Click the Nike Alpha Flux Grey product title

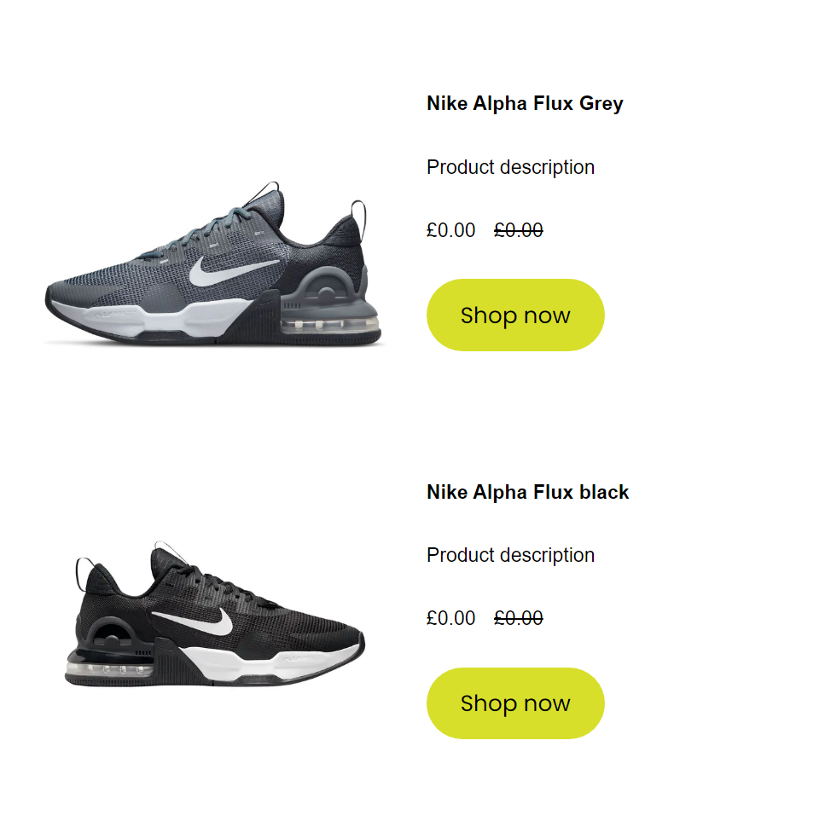coord(525,103)
